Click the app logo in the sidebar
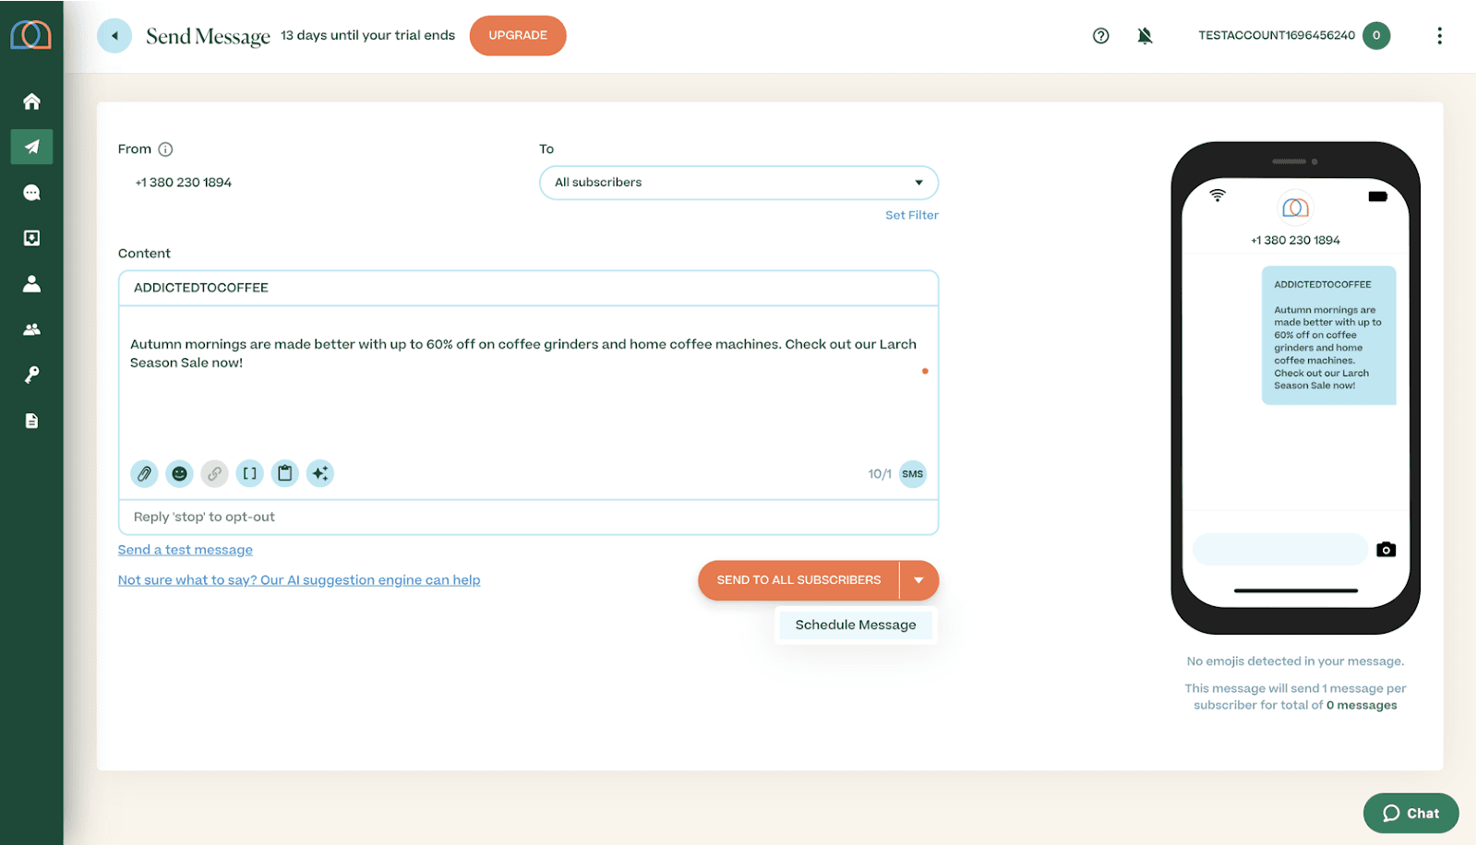Image resolution: width=1477 pixels, height=845 pixels. (30, 35)
